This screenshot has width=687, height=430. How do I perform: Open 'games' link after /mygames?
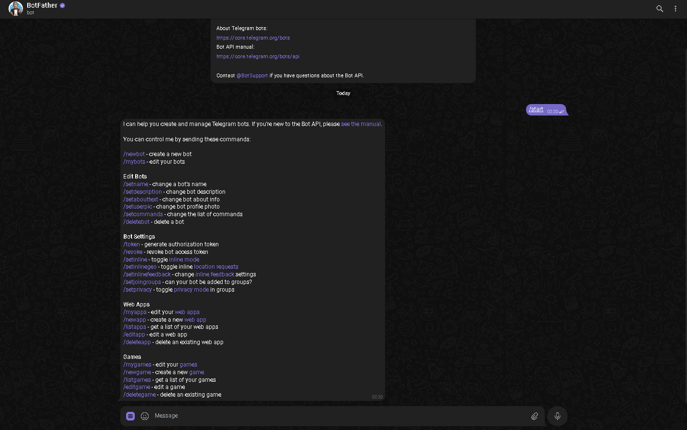tap(188, 365)
